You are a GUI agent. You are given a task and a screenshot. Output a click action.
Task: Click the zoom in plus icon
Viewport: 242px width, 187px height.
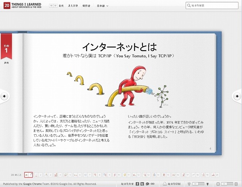pos(236,184)
